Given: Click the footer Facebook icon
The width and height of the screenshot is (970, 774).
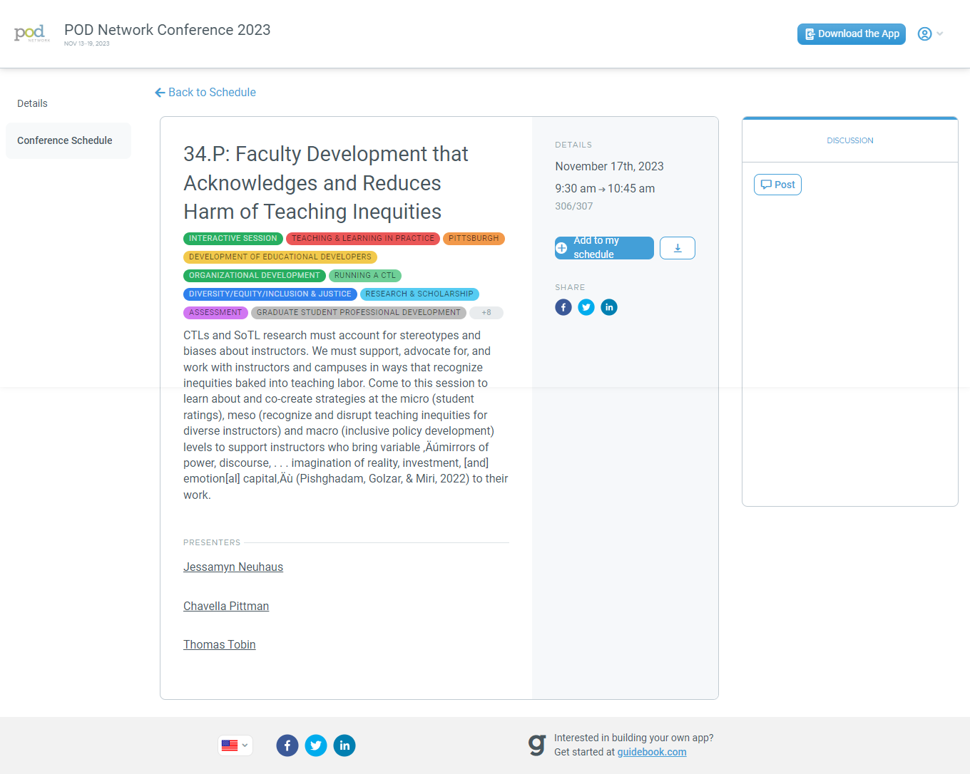Looking at the screenshot, I should (x=287, y=745).
